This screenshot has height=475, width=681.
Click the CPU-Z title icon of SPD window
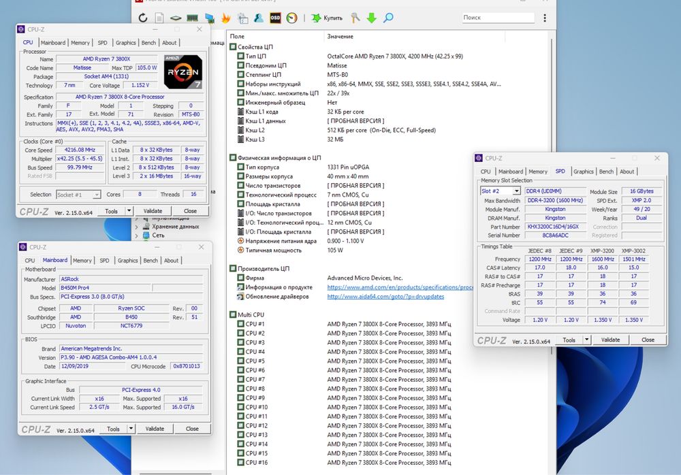(x=479, y=158)
